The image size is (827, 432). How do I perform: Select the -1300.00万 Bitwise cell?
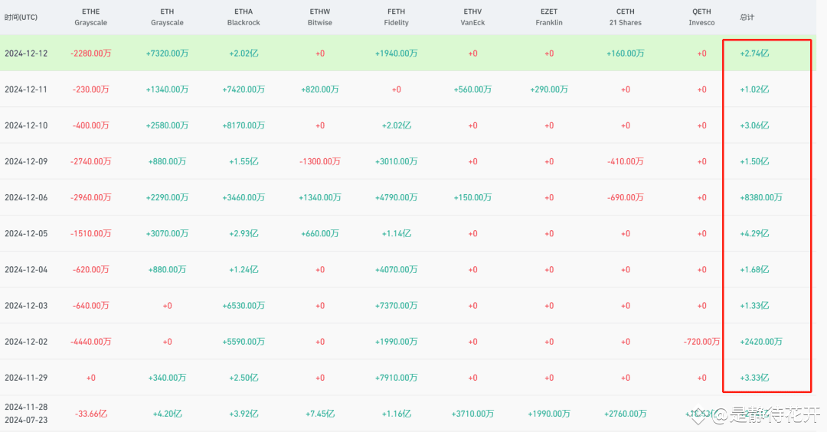[x=320, y=161]
